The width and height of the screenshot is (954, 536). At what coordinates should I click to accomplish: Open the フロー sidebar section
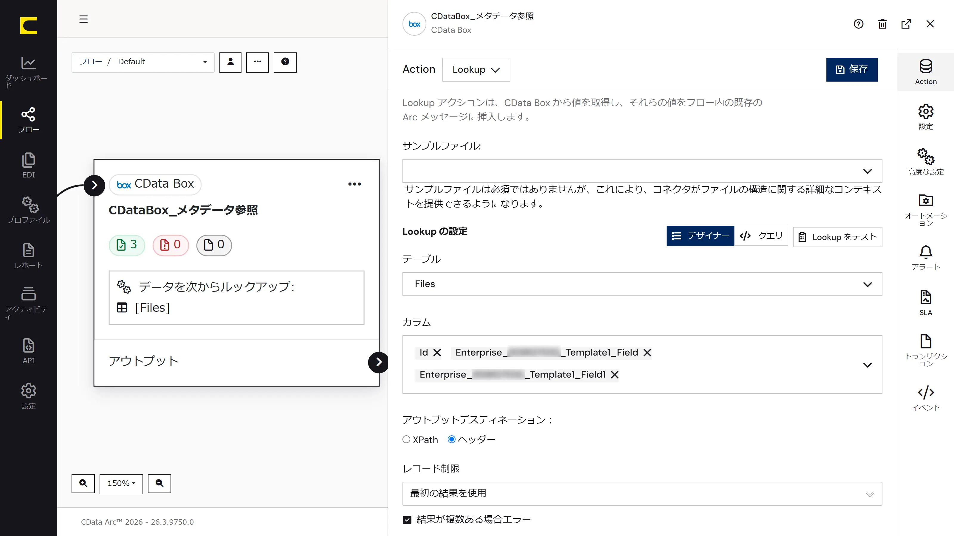click(28, 120)
